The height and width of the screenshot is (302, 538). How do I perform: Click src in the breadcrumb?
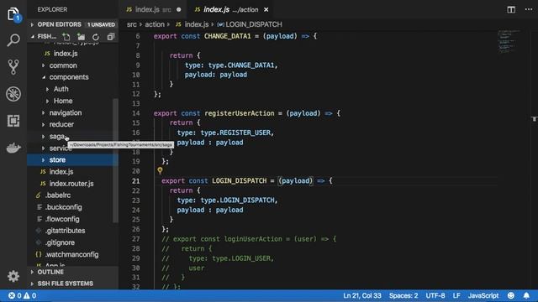point(131,24)
